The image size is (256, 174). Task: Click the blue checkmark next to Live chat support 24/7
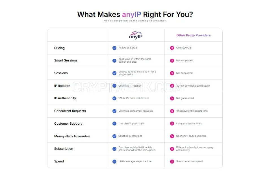(x=114, y=124)
